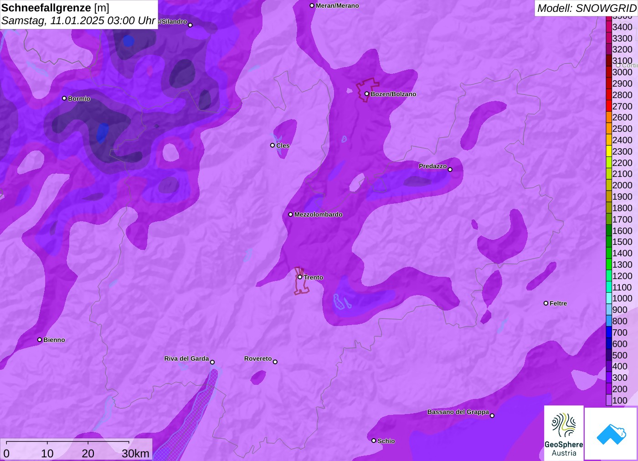Click the Bassano del Grappa label
Screen dimensions: 638x461
click(x=458, y=412)
